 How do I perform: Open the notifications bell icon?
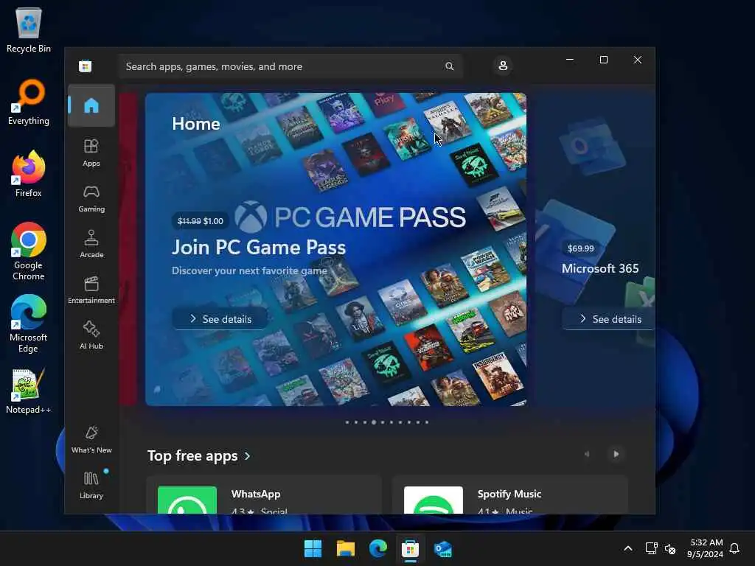[734, 548]
